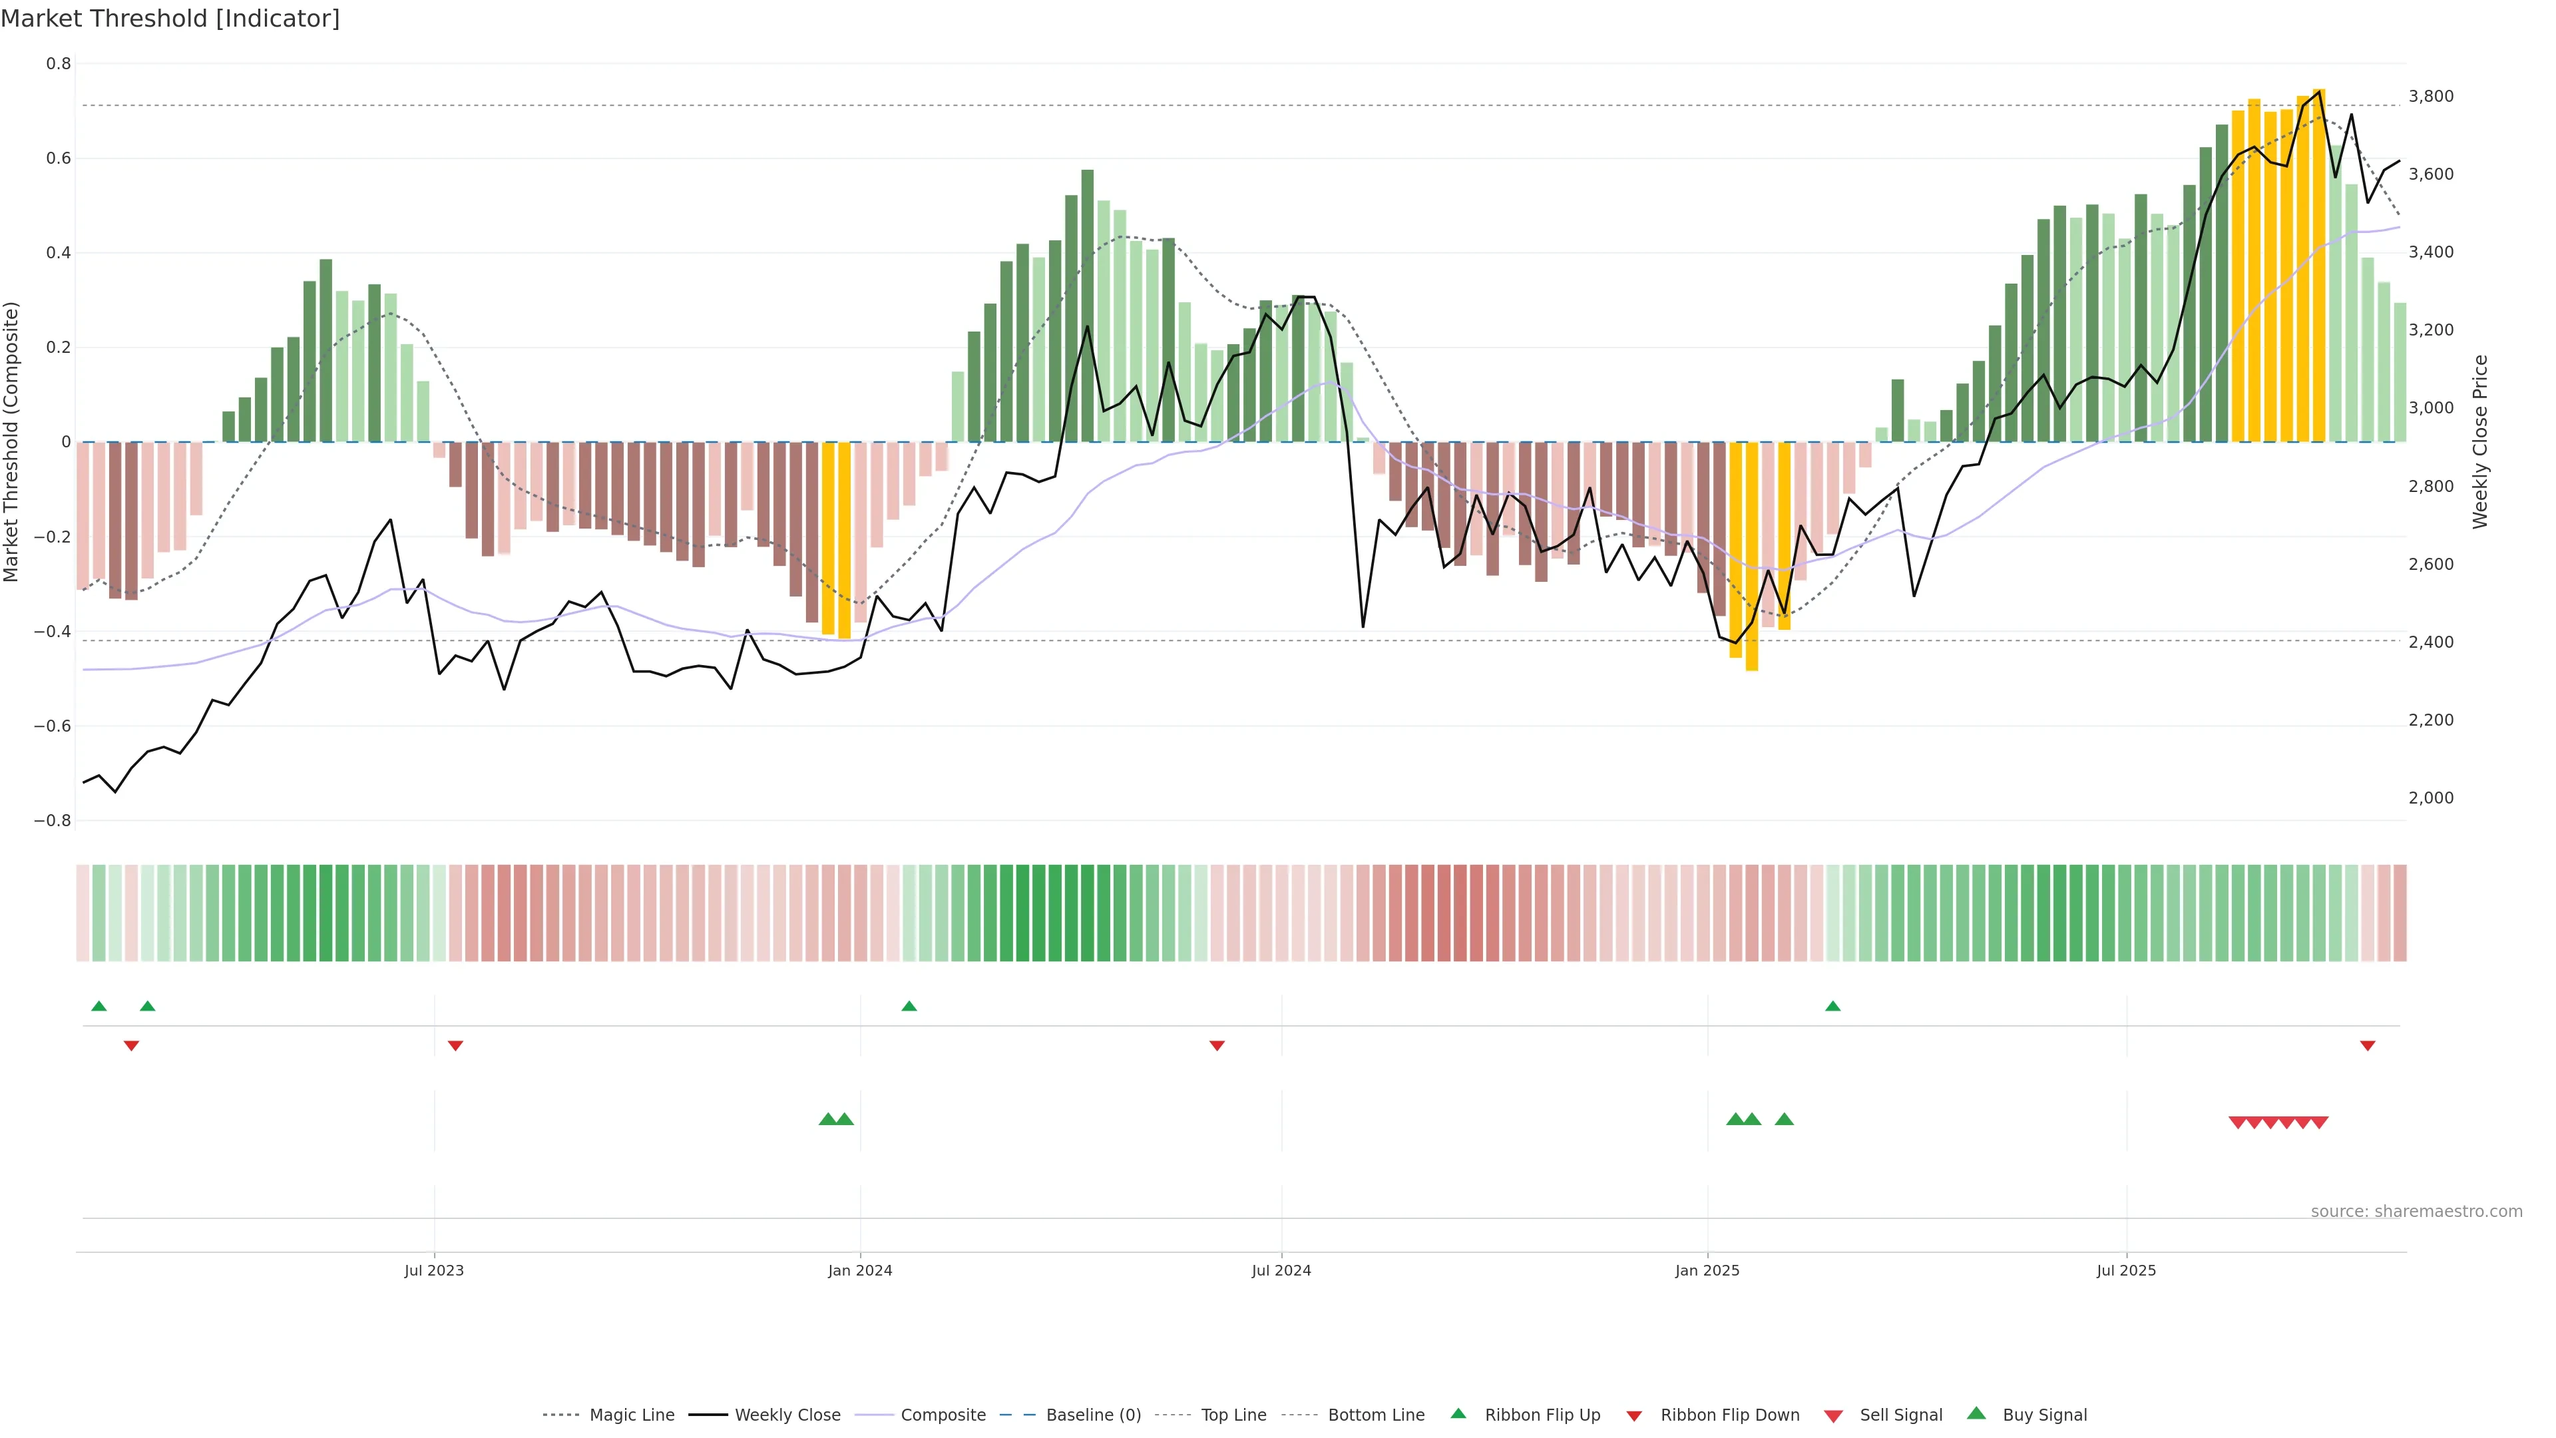Select the rightmost ribbon flip down marker

click(2368, 1045)
